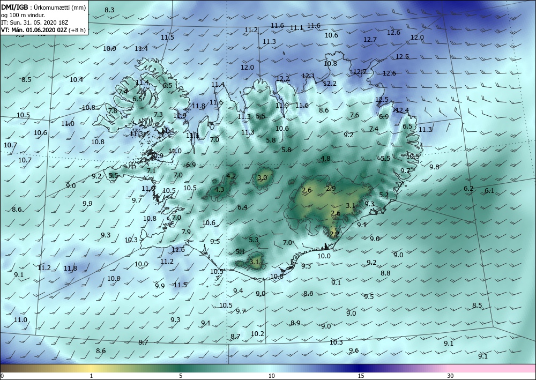Click the 30 label on color scale
The image size is (536, 380).
tap(451, 376)
